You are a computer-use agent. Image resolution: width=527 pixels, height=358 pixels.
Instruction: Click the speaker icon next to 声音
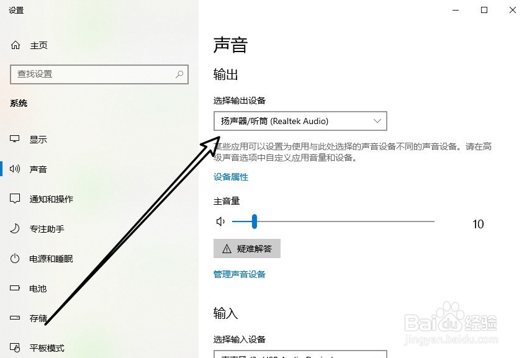(15, 169)
